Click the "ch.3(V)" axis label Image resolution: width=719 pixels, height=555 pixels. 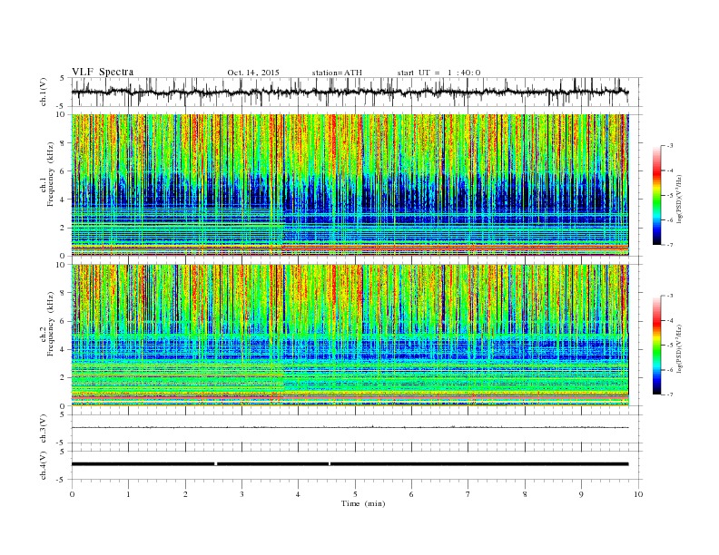pos(44,429)
